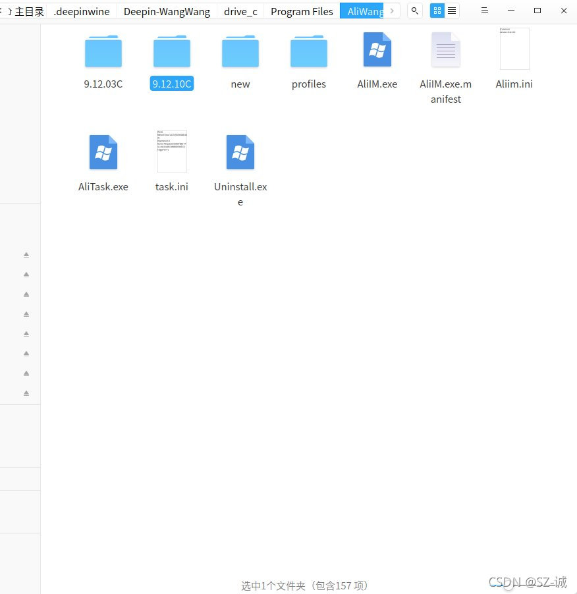Viewport: 577px width, 594px height.
Task: Minimize the file manager window
Action: [x=511, y=11]
